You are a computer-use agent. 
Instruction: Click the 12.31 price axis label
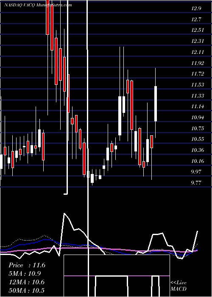pos(198,41)
